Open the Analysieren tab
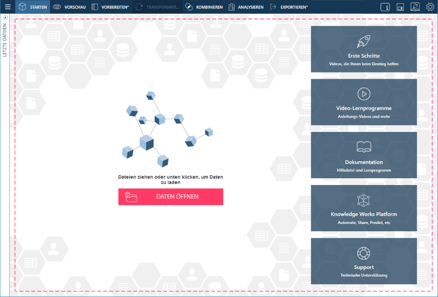The height and width of the screenshot is (297, 438). tap(246, 7)
